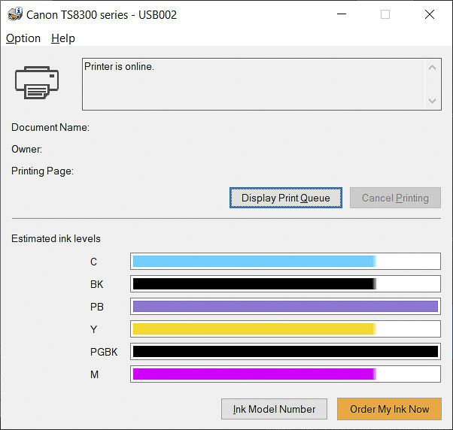Click the printer status icon
This screenshot has width=453, height=430.
click(37, 83)
